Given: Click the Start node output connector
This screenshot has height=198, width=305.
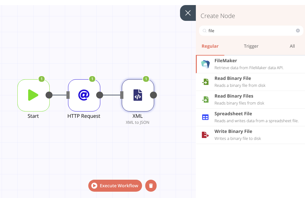Looking at the screenshot, I should point(49,95).
